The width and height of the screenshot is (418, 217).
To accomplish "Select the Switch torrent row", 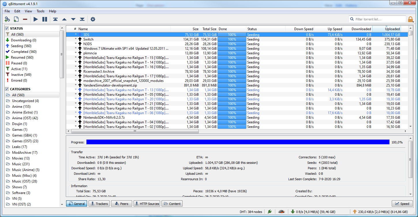I will [237, 39].
